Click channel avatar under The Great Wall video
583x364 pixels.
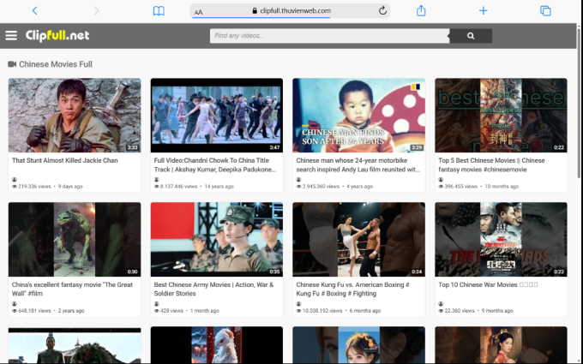click(15, 304)
